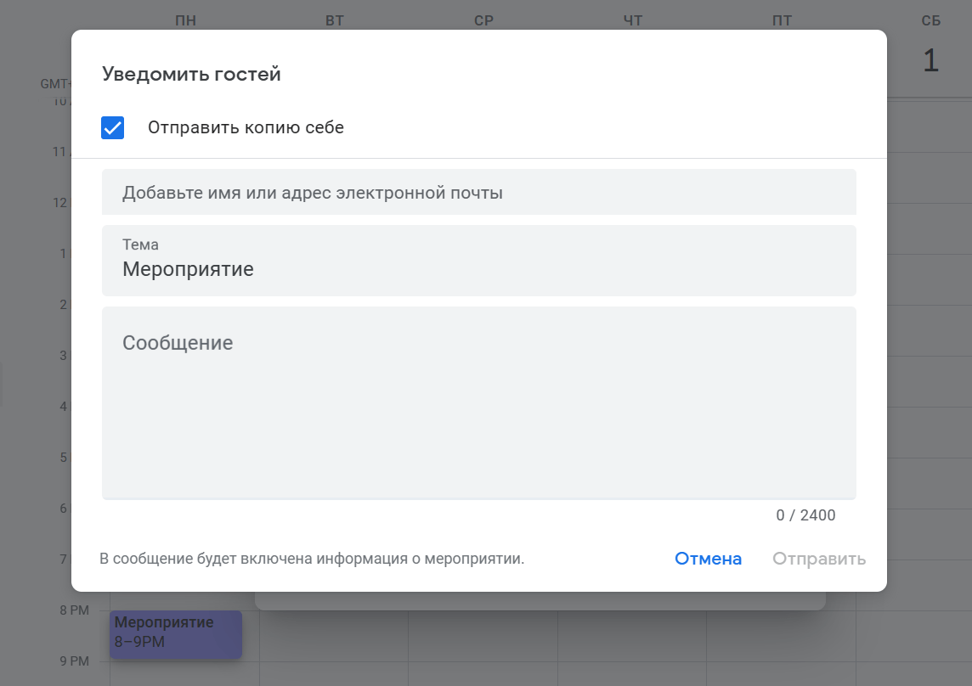Click the "Тема" field label

coord(140,245)
